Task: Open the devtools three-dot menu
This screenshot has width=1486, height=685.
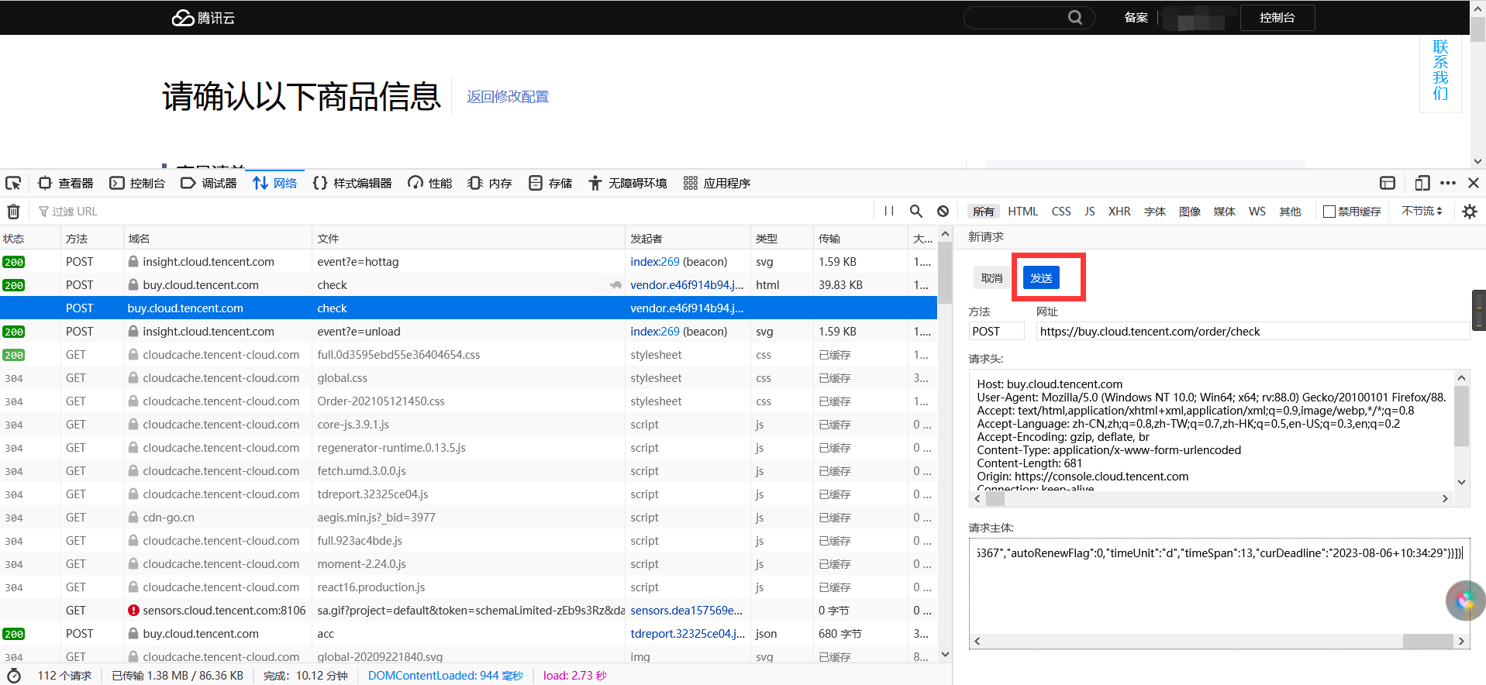Action: point(1448,183)
